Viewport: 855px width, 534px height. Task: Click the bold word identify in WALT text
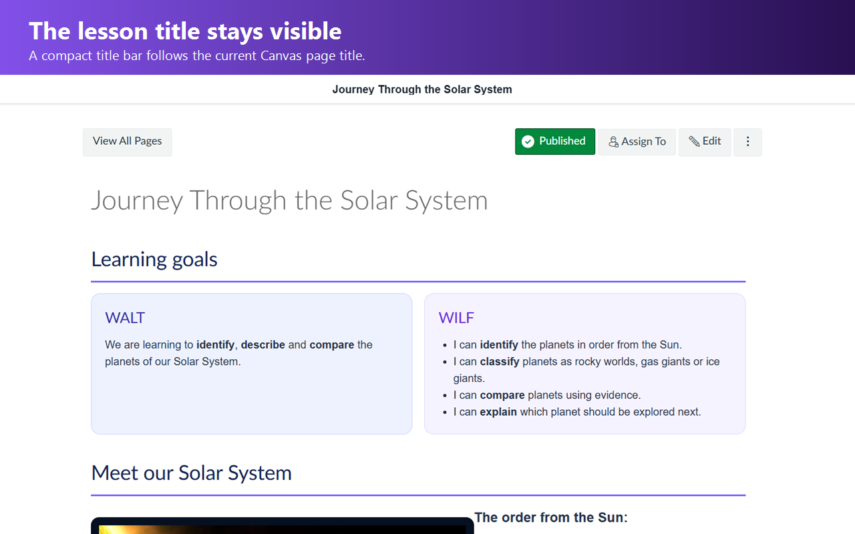pos(215,345)
